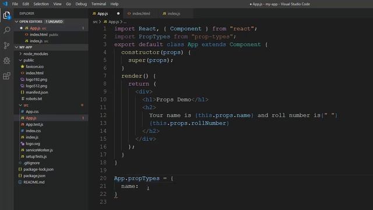
Task: Open the Help menu
Action: click(x=114, y=4)
